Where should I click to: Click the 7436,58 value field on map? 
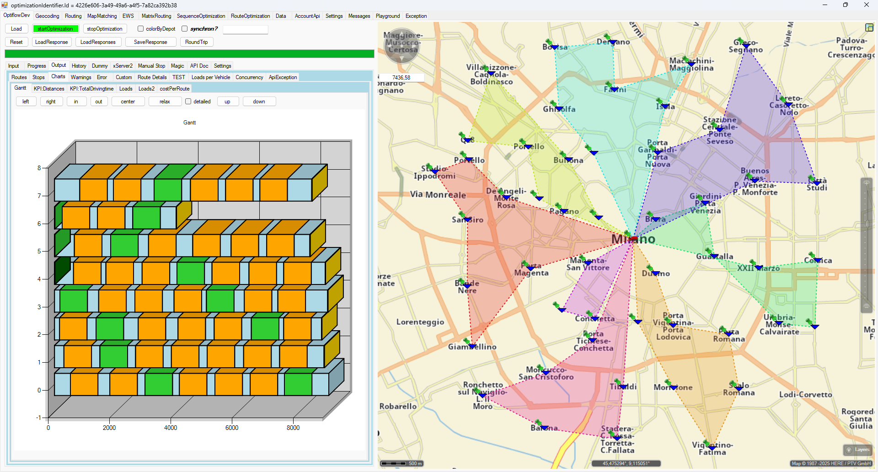click(401, 78)
